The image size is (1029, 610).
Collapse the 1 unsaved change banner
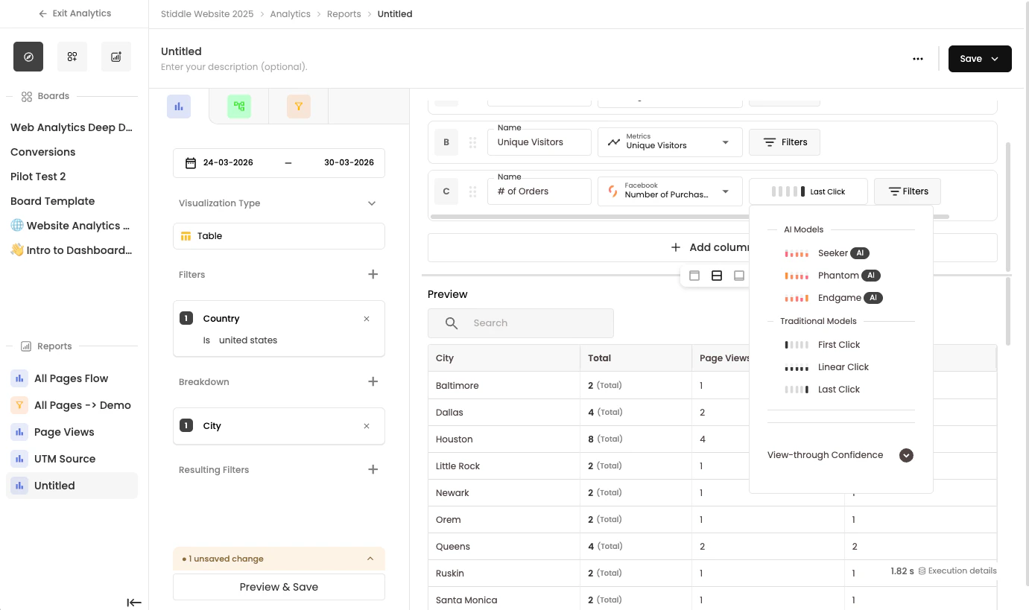(370, 559)
